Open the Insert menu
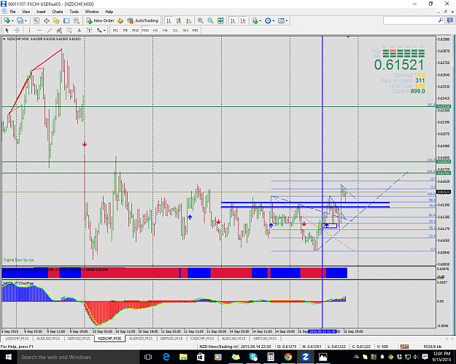 pos(41,12)
